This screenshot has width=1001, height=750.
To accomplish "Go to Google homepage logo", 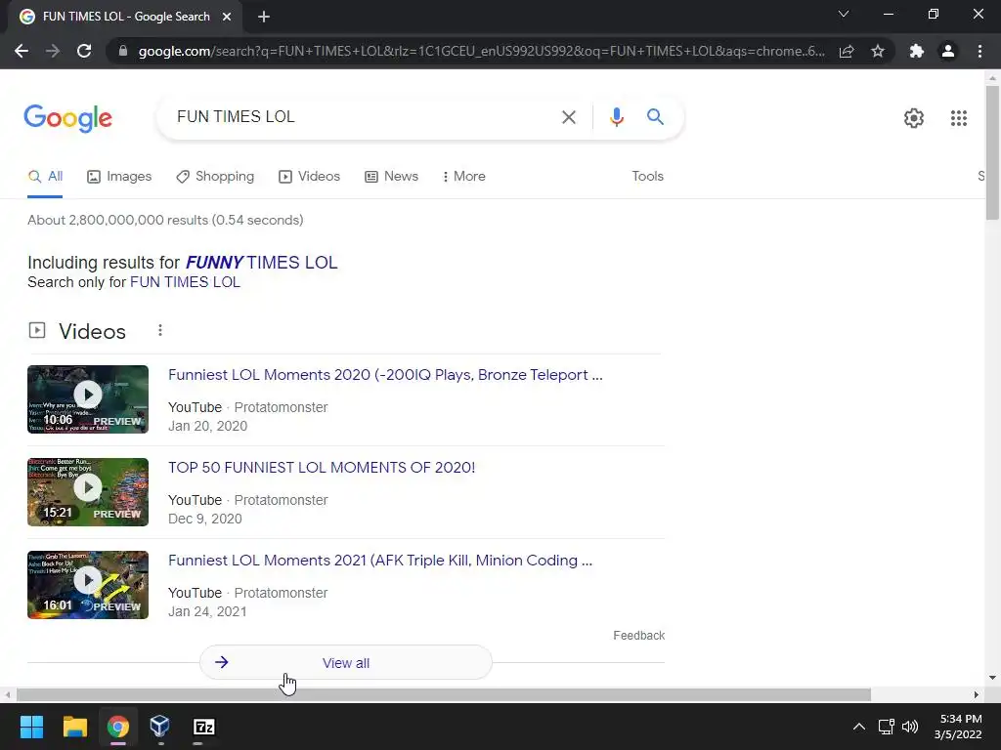I will pos(67,118).
